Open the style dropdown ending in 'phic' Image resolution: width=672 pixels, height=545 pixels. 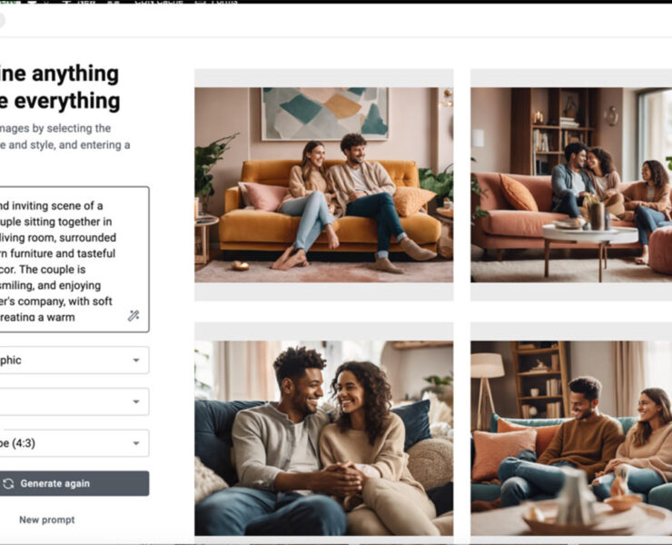coord(74,361)
